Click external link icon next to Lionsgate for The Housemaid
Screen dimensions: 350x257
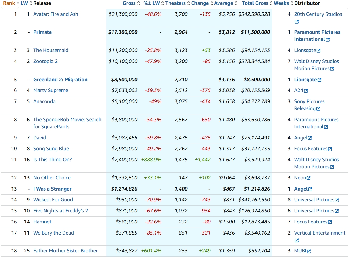click(x=319, y=51)
